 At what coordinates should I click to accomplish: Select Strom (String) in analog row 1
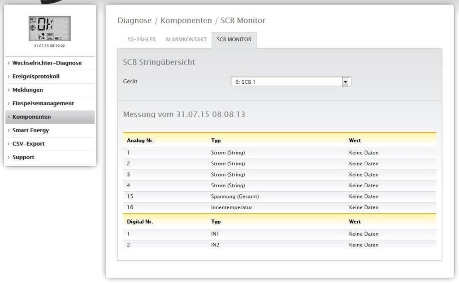228,153
